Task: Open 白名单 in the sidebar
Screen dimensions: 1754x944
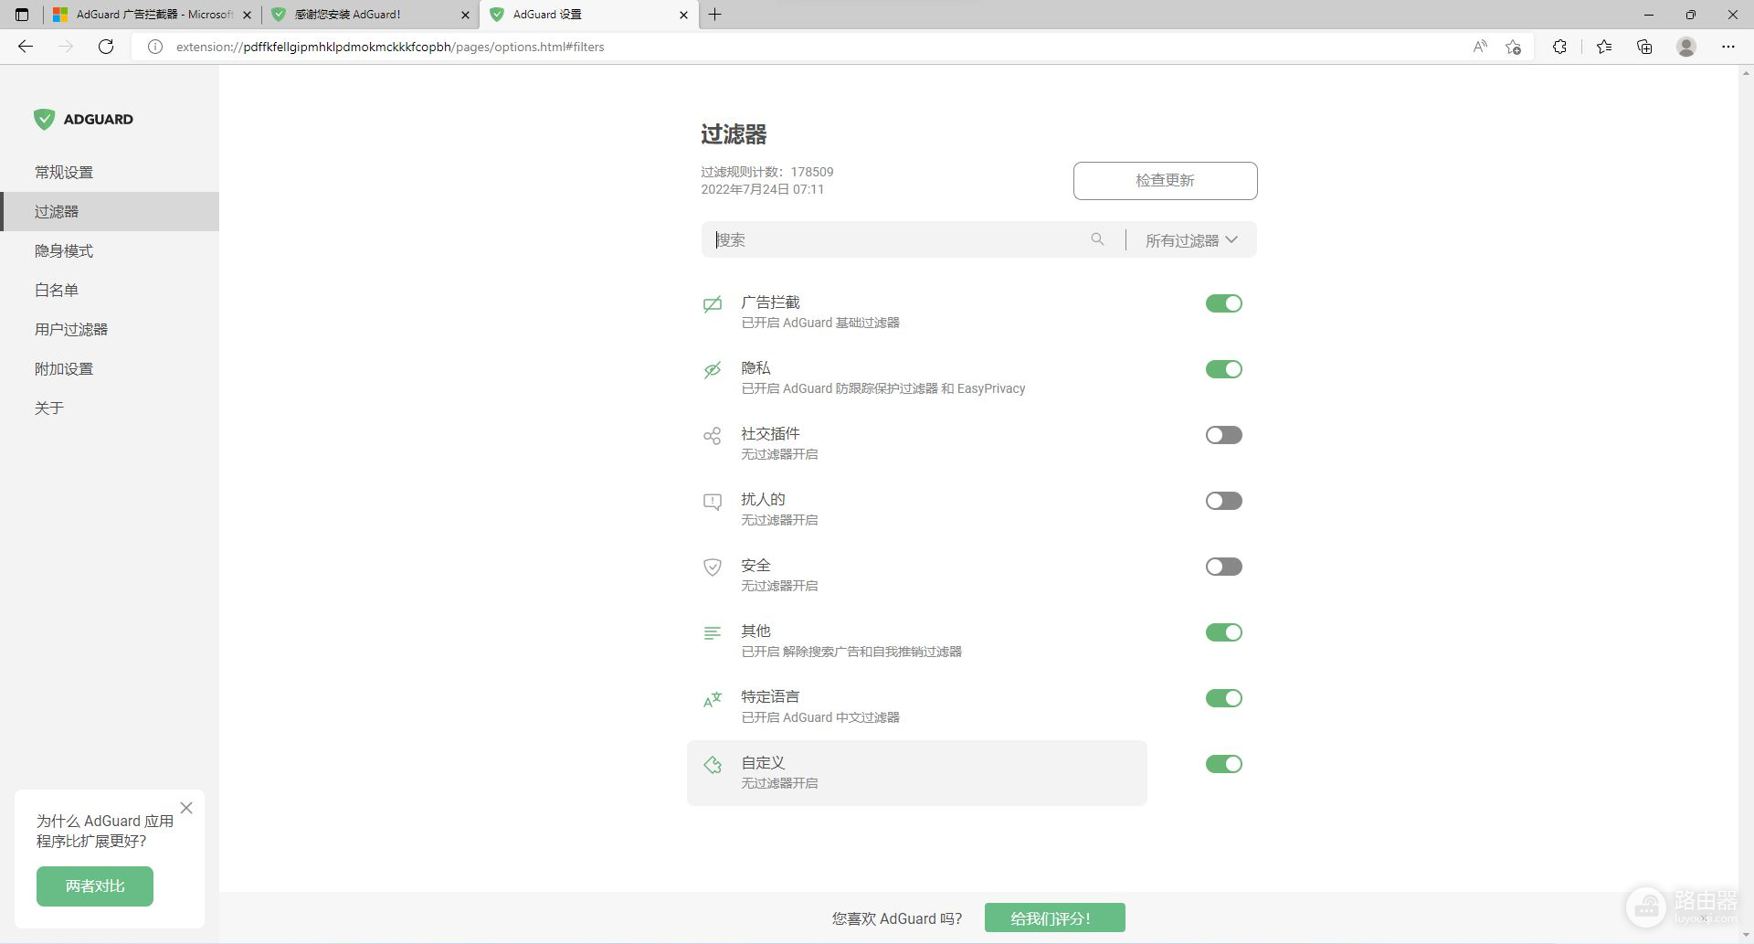Action: pos(110,290)
